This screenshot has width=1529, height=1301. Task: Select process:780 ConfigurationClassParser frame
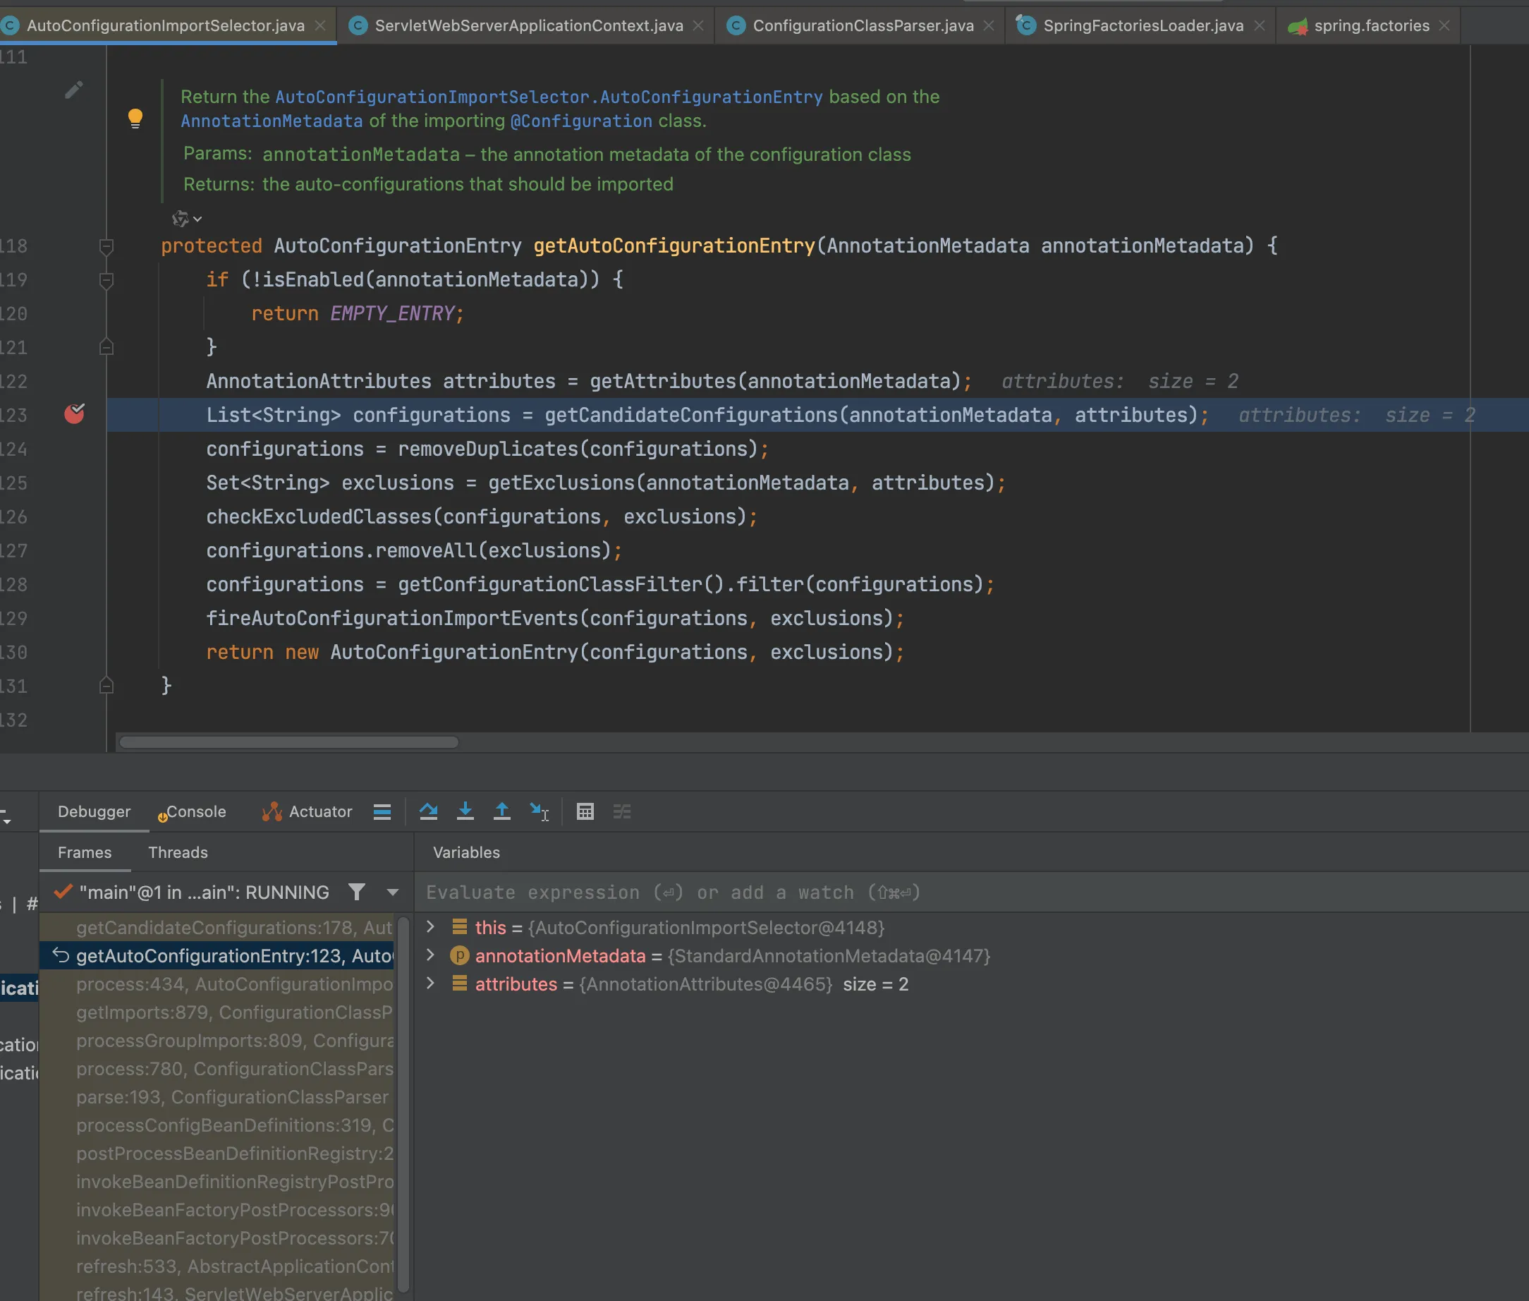coord(218,1069)
